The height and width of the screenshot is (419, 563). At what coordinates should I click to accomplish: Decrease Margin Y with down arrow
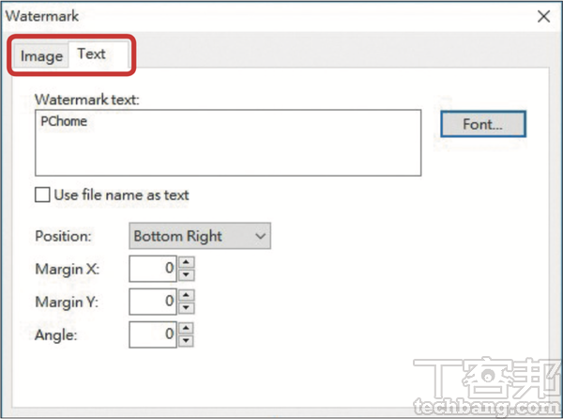(186, 308)
